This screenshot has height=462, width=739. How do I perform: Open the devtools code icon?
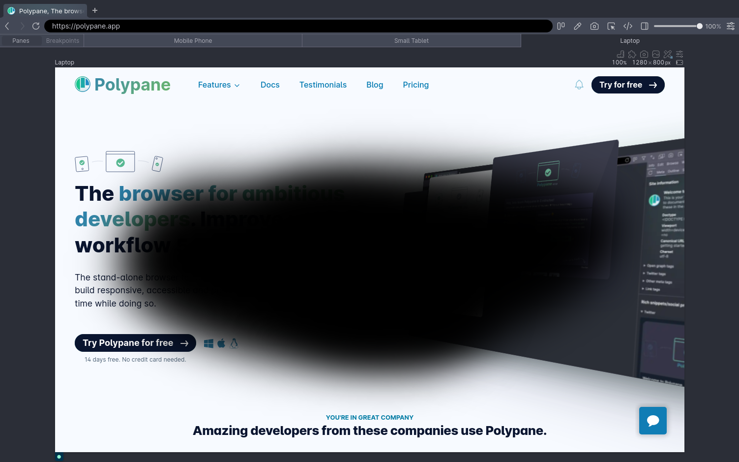coord(628,26)
